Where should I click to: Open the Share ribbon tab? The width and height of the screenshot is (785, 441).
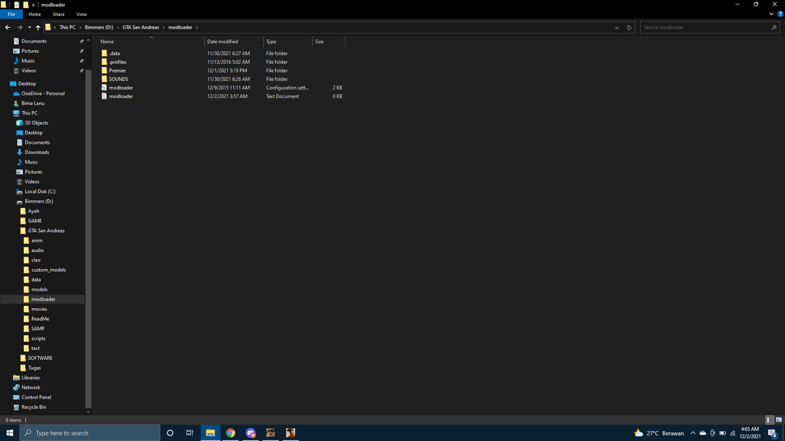[58, 14]
